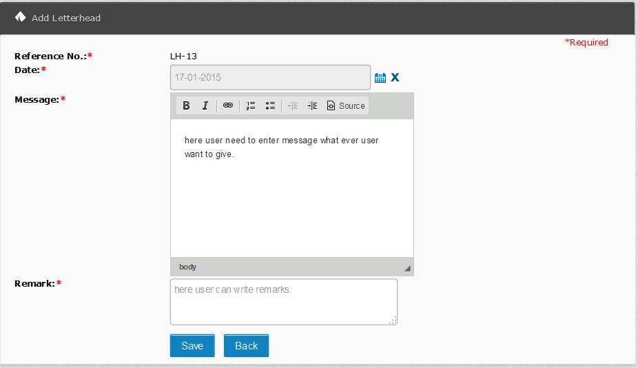
Task: Click the Date input field
Action: [270, 77]
